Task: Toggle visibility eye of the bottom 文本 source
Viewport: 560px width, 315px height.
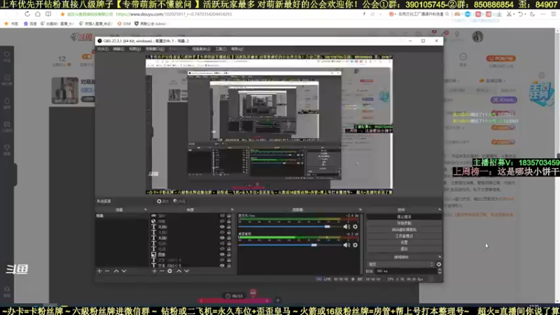Action: [x=222, y=266]
